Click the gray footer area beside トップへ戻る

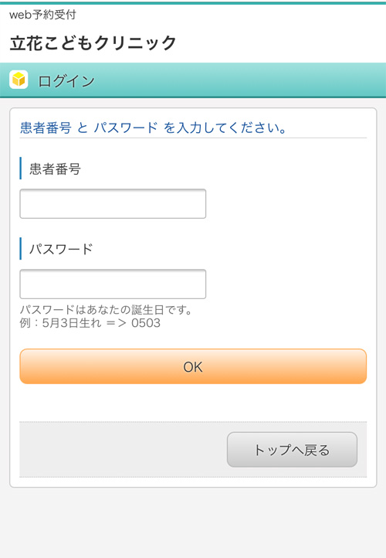(123, 450)
